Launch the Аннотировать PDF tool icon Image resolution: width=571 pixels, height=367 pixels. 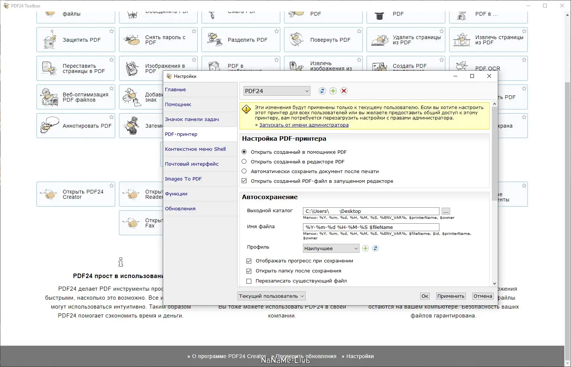point(49,126)
